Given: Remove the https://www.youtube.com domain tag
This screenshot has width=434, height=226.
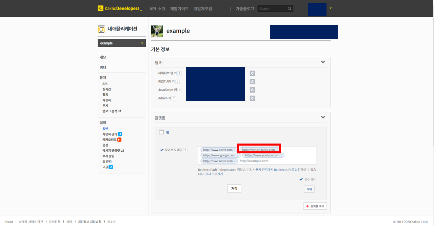Looking at the screenshot, I should coord(281,155).
